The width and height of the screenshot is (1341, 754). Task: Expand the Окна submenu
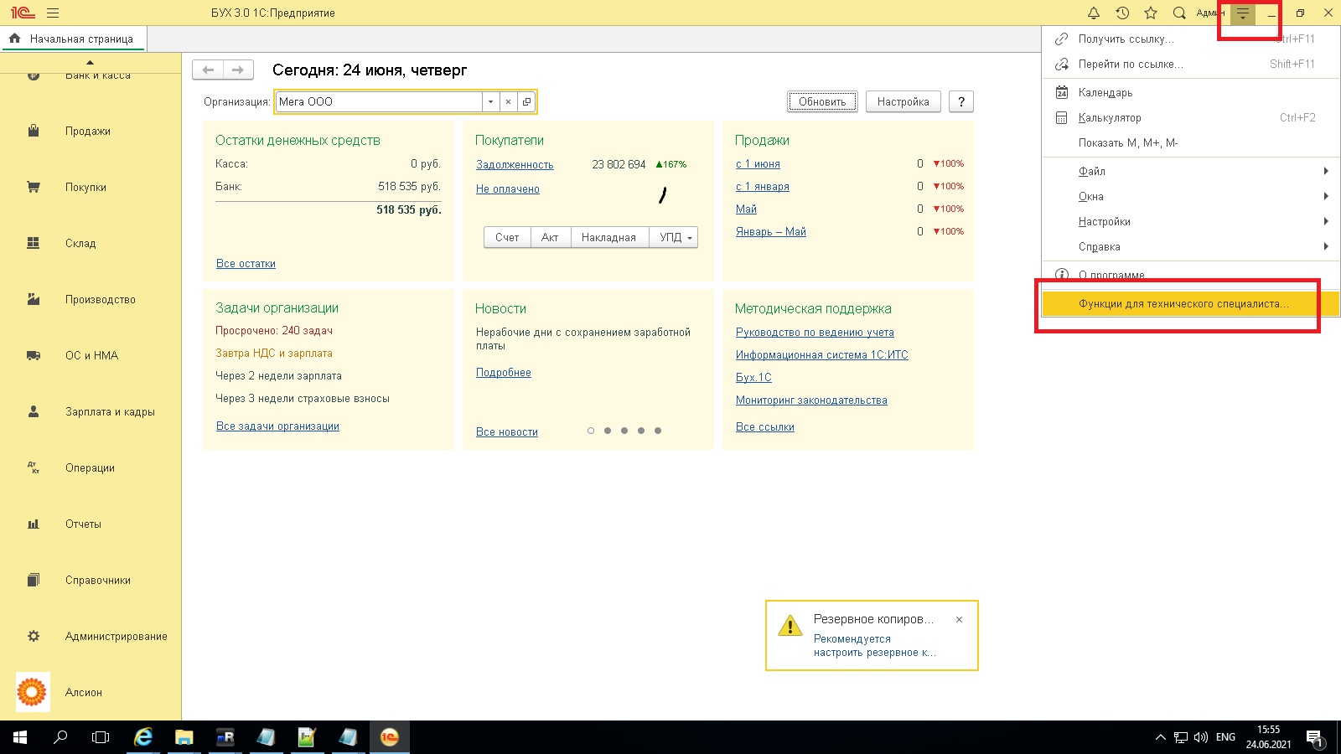click(1190, 197)
